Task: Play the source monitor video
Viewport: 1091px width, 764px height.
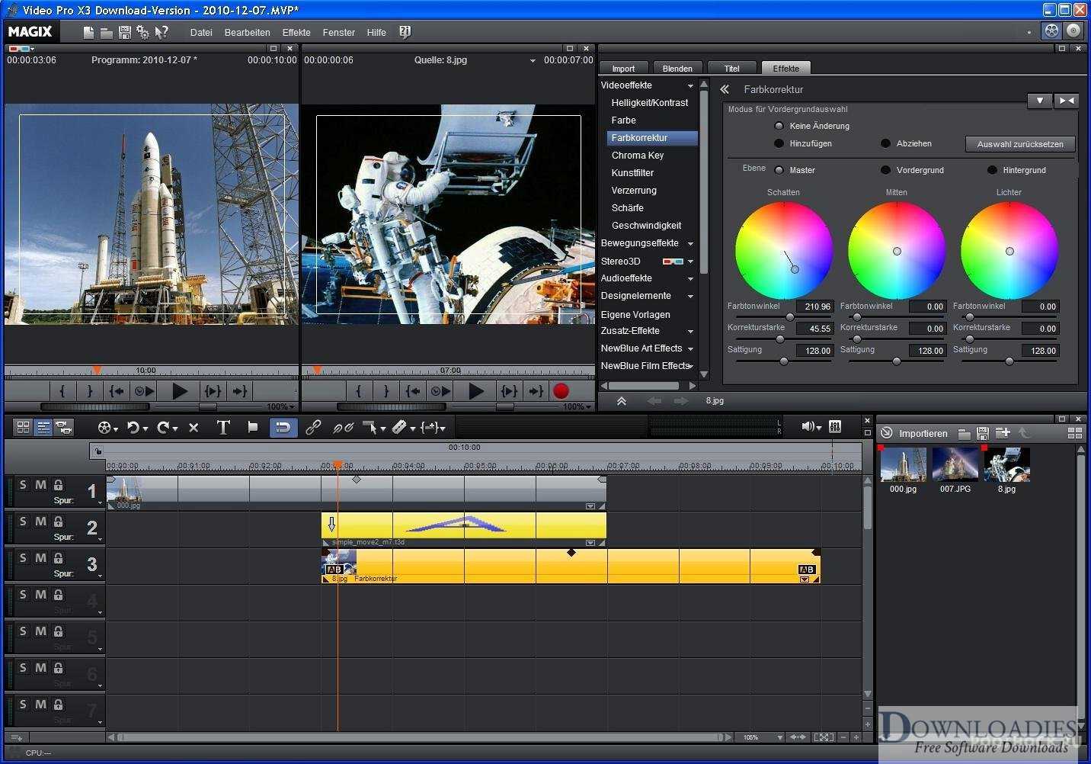Action: [x=476, y=391]
